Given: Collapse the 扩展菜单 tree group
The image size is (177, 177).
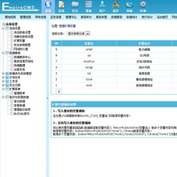Looking at the screenshot, I should (3, 89).
